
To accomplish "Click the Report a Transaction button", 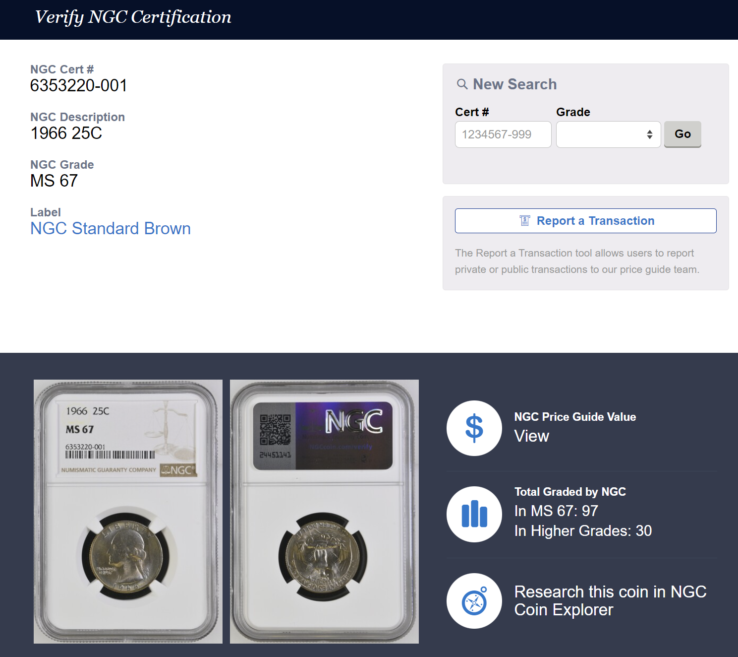I will point(585,221).
